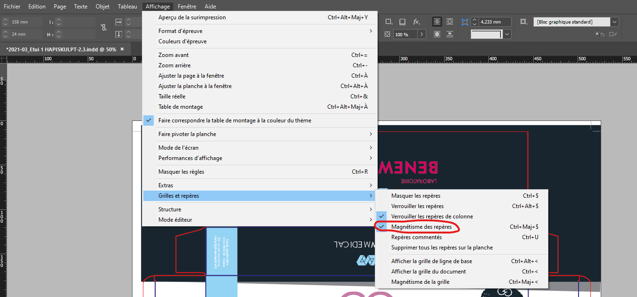Open the stroke color dropdown in the control bar
The width and height of the screenshot is (637, 297).
click(x=507, y=34)
